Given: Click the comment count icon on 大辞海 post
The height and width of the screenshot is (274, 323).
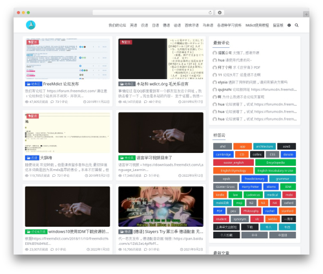Looking at the screenshot, I should (x=54, y=176).
